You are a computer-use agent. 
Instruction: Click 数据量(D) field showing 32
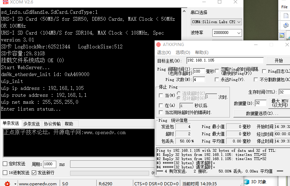[x=261, y=103]
